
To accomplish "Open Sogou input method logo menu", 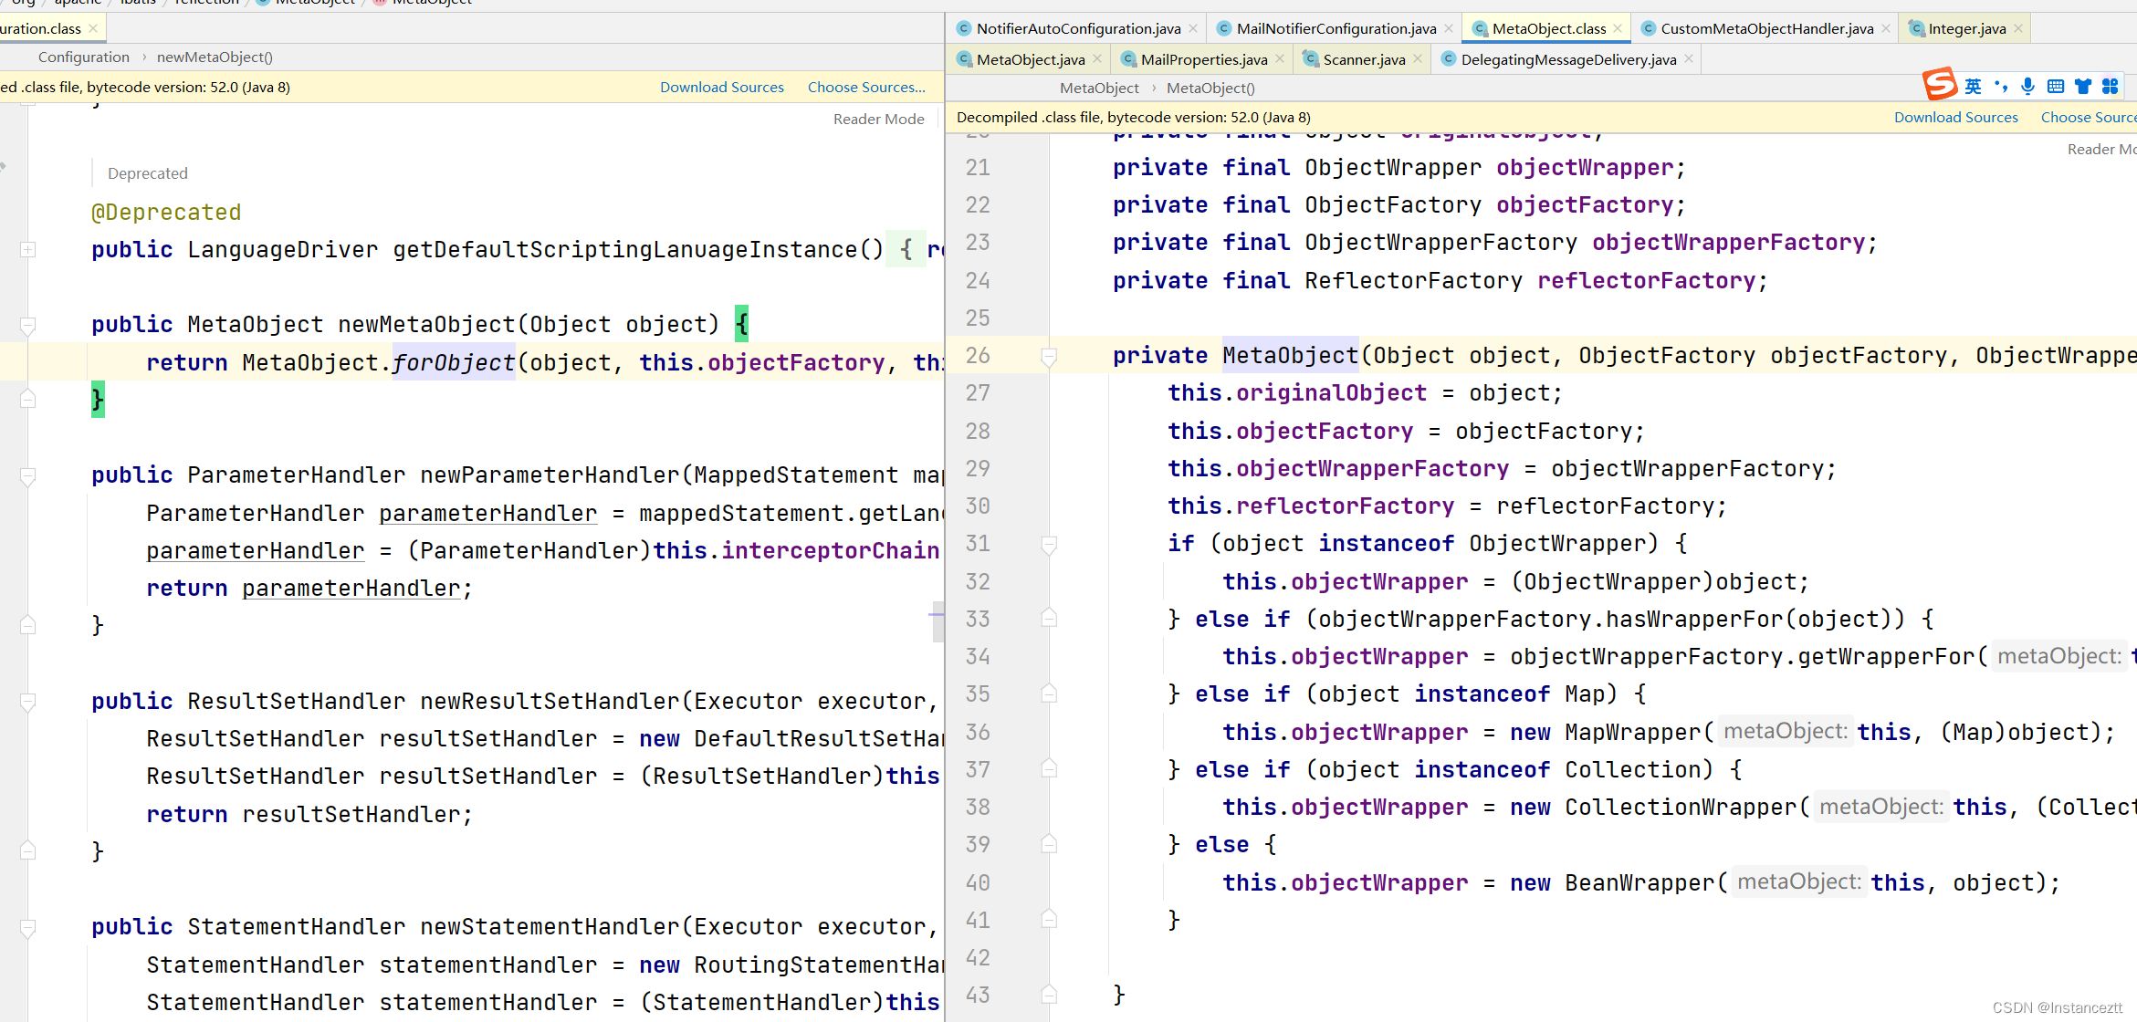I will (x=1940, y=84).
